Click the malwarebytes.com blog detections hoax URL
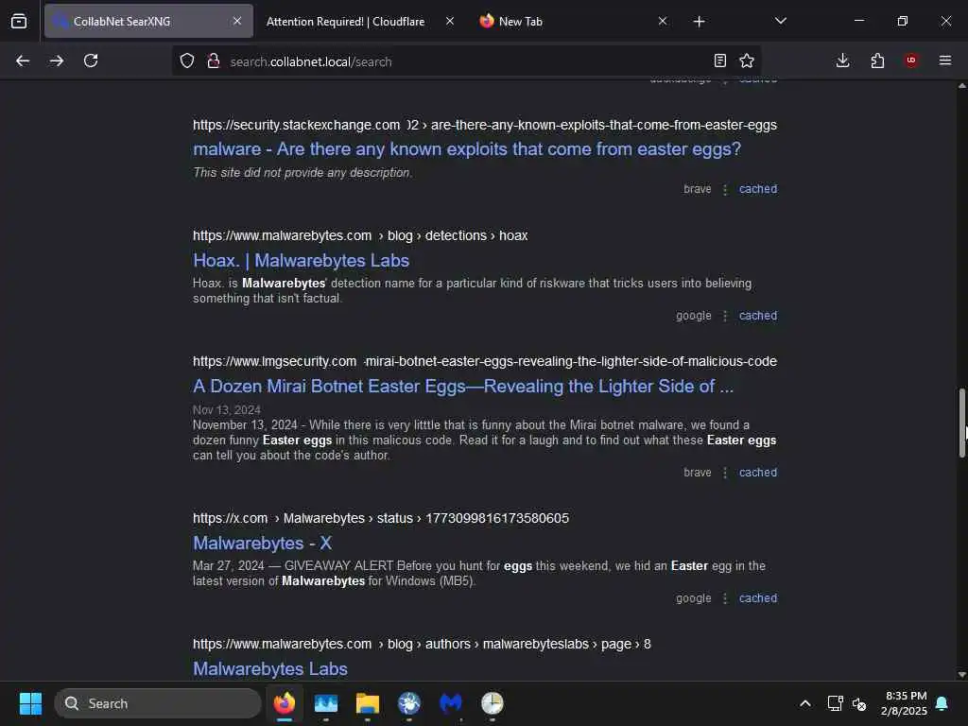Image resolution: width=968 pixels, height=726 pixels. coord(360,235)
